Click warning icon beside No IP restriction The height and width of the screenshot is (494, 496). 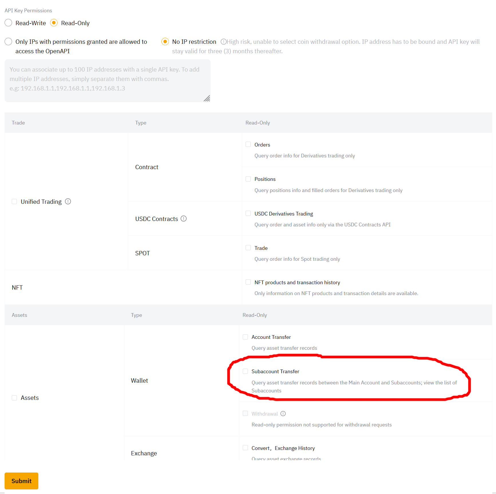click(224, 42)
